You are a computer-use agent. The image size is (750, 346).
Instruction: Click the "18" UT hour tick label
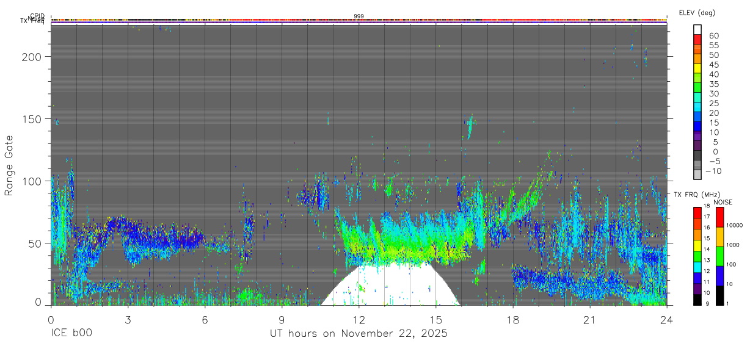[513, 320]
